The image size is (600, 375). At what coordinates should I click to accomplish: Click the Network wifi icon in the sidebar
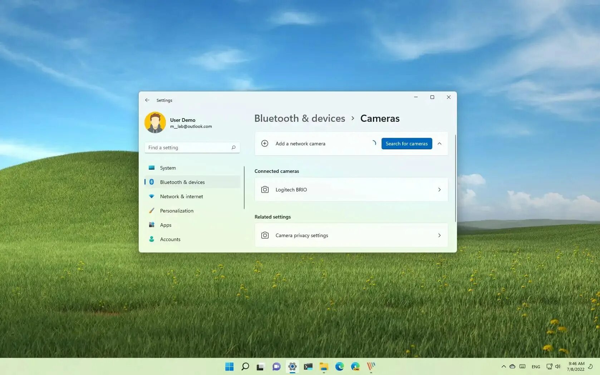(152, 196)
